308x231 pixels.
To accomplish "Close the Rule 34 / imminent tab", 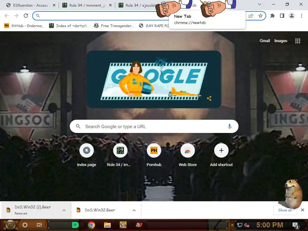I will (110, 5).
